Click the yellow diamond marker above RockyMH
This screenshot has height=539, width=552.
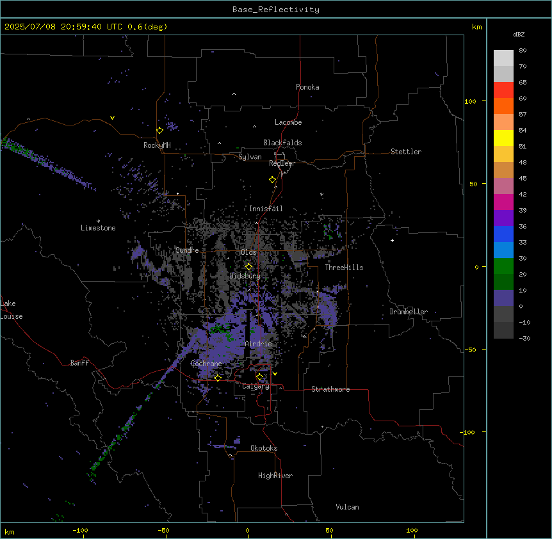(x=160, y=131)
